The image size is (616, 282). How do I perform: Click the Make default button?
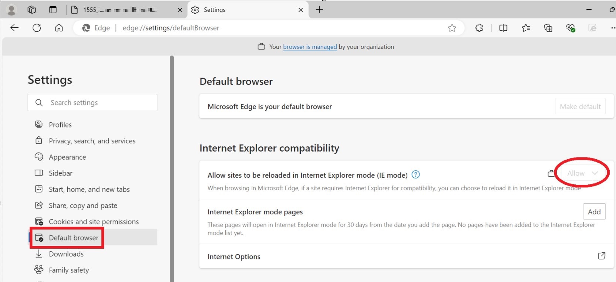coord(580,106)
